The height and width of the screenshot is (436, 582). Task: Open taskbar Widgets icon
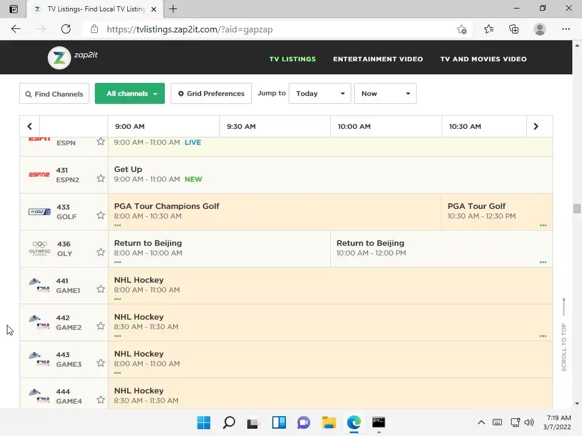(278, 422)
